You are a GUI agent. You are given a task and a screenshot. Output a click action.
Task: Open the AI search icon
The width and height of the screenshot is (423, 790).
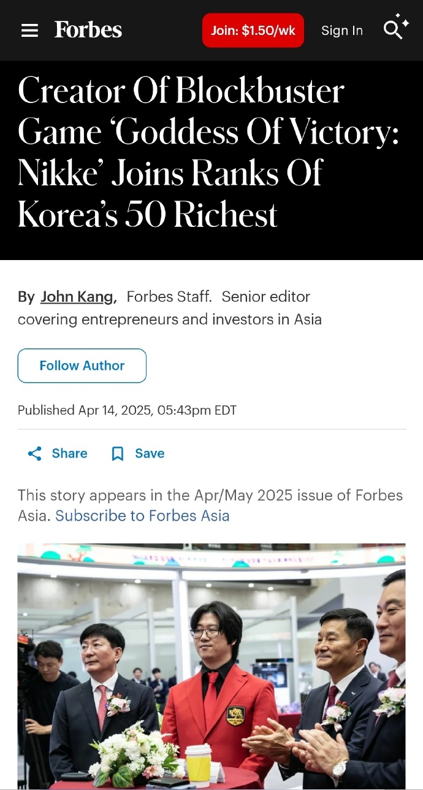pos(395,28)
